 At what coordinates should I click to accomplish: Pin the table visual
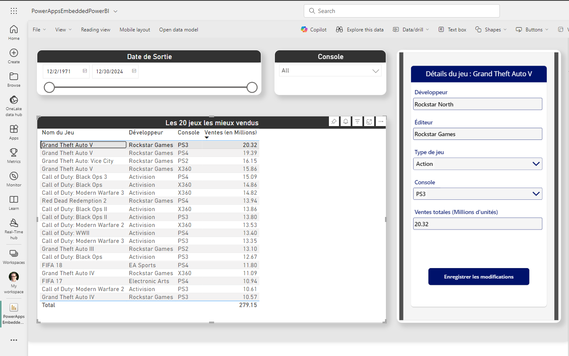tap(334, 121)
